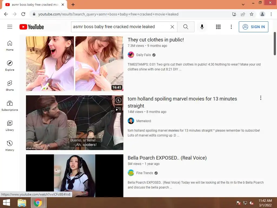The image size is (277, 208).
Task: Share this page from address bar
Action: 243,14
